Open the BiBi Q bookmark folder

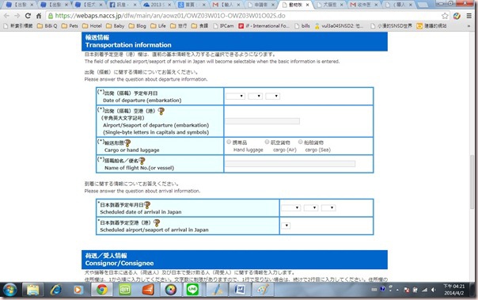tap(47, 26)
